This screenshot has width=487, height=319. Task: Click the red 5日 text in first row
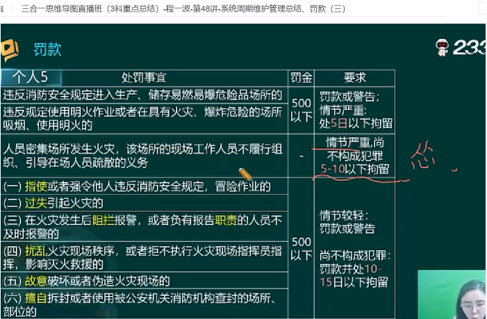(x=338, y=123)
